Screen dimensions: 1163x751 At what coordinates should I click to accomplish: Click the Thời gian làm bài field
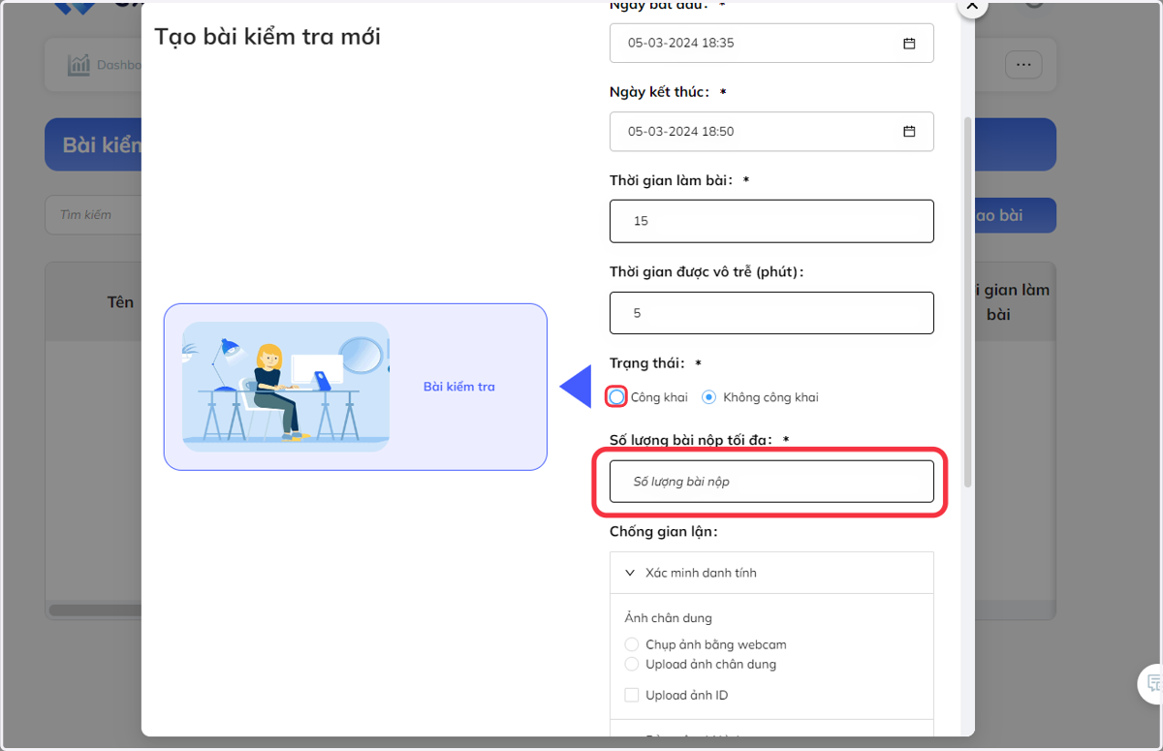click(771, 221)
